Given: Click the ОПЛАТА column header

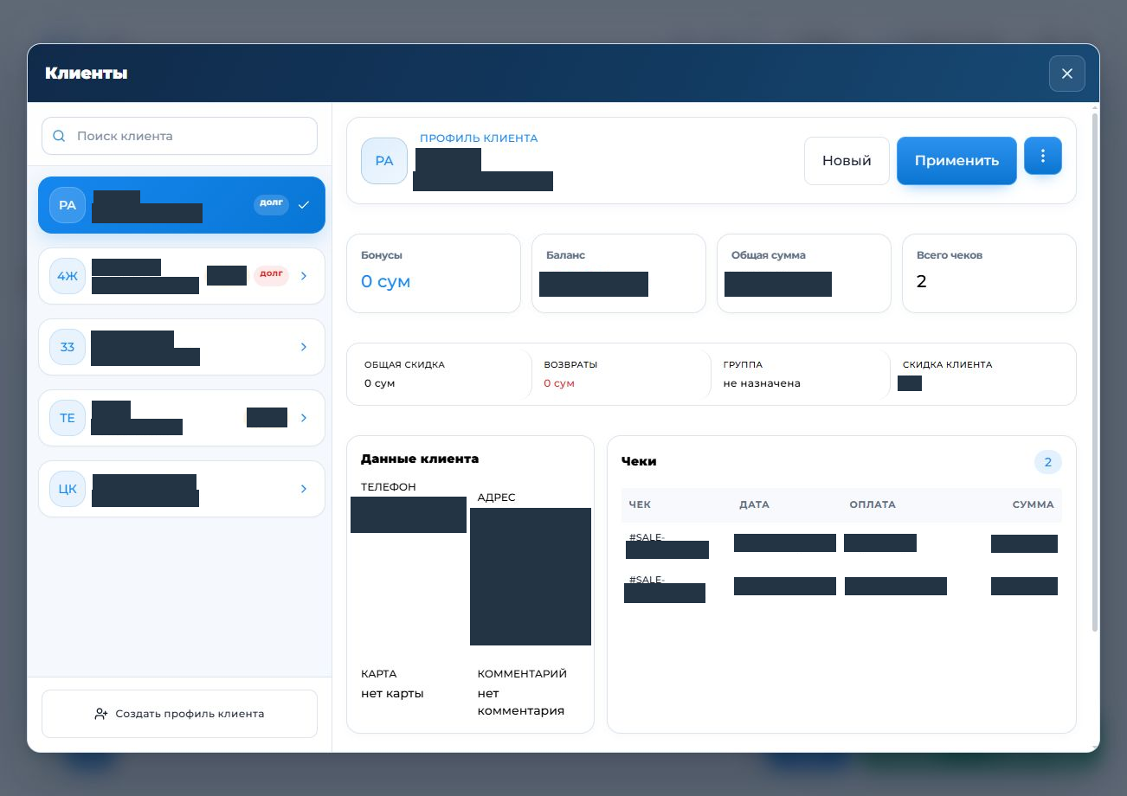Looking at the screenshot, I should click(x=873, y=504).
